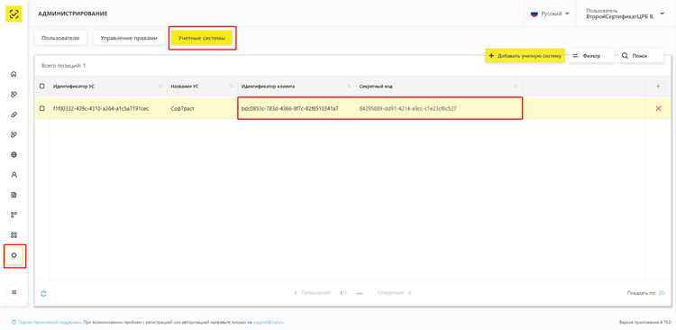Sort by Секретный код column
Image resolution: width=676 pixels, height=330 pixels.
click(376, 87)
